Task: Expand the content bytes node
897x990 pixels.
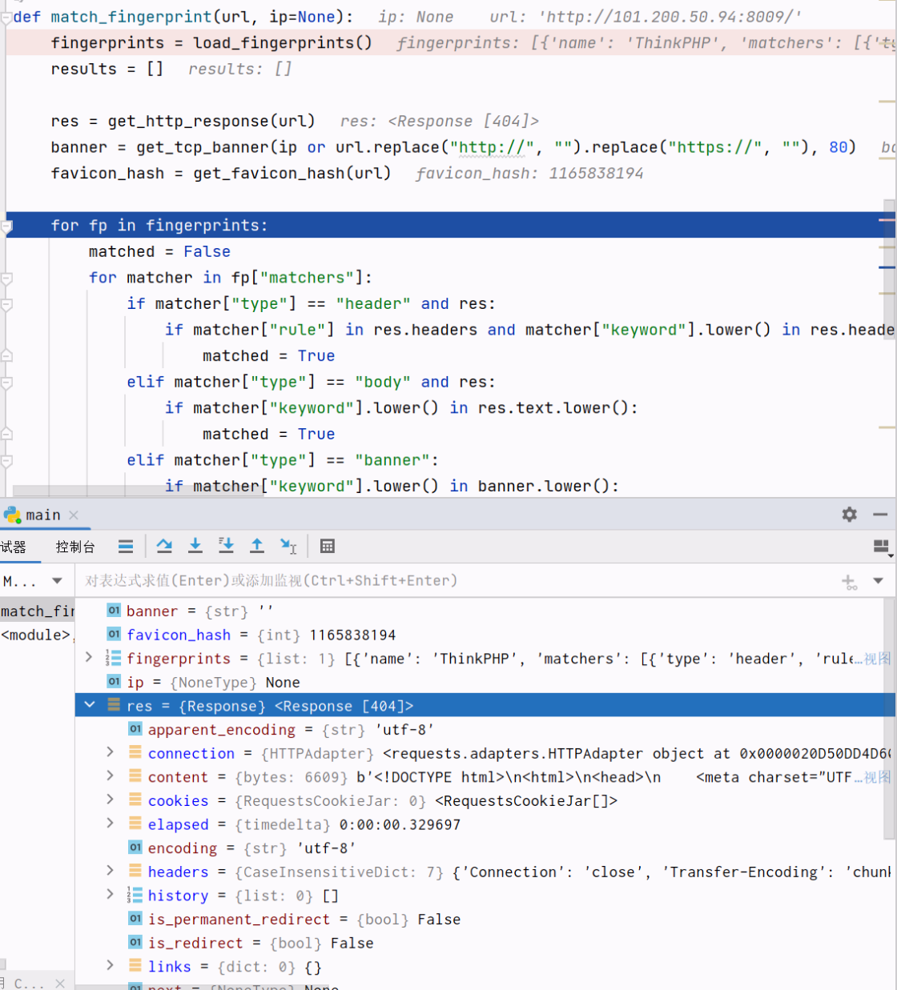Action: 111,776
